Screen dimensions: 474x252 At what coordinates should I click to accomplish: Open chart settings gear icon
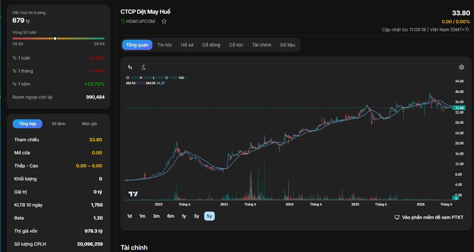(x=462, y=67)
